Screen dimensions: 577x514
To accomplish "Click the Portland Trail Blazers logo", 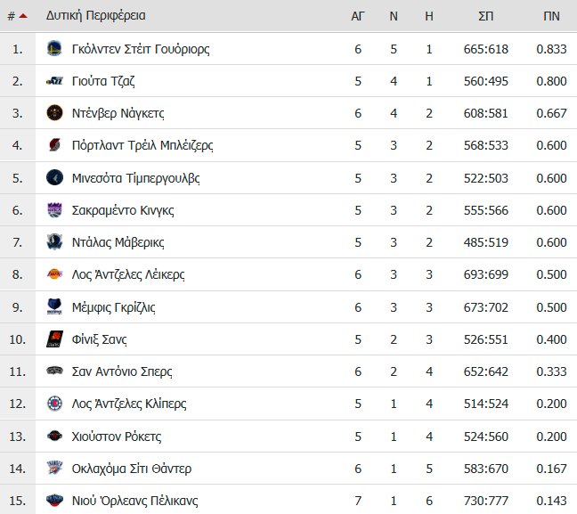I will coord(54,144).
